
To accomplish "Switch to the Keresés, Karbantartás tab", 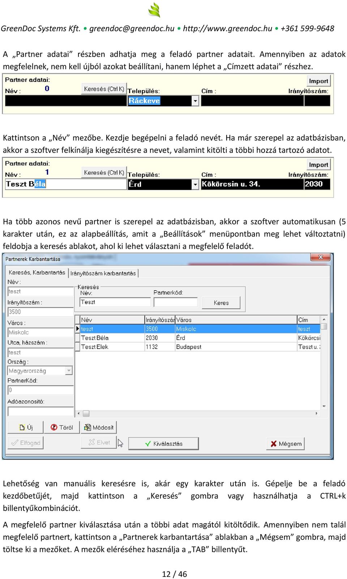I will pos(37,272).
